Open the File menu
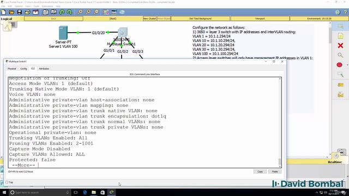Viewport: 349px width, 196px height. pyautogui.click(x=3, y=6)
